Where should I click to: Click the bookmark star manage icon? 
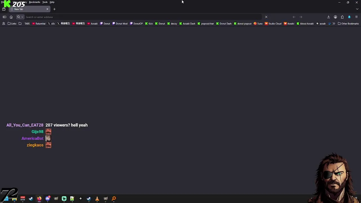(x=4, y=24)
